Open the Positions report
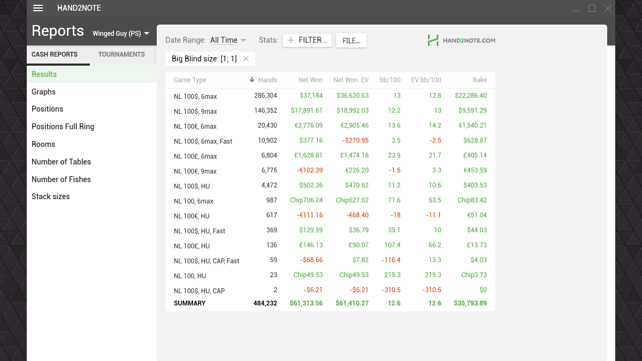 pos(91,109)
